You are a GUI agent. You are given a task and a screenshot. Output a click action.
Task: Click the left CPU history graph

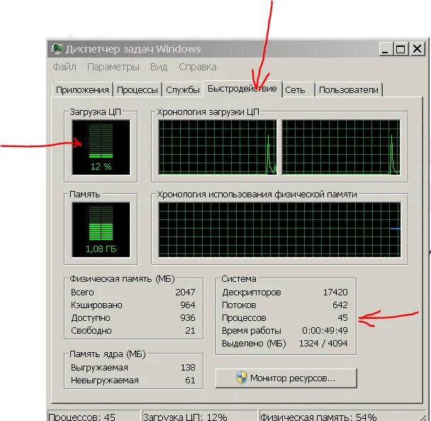(218, 147)
